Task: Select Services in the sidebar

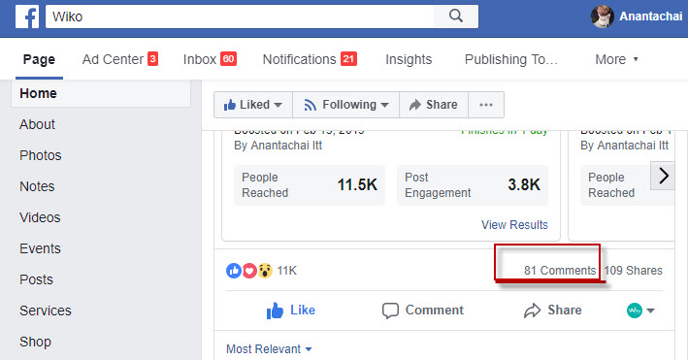Action: (x=46, y=311)
